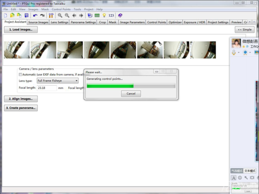The width and height of the screenshot is (259, 194).
Task: Enable Automatic EXIF data checkbox
Action: pos(20,75)
